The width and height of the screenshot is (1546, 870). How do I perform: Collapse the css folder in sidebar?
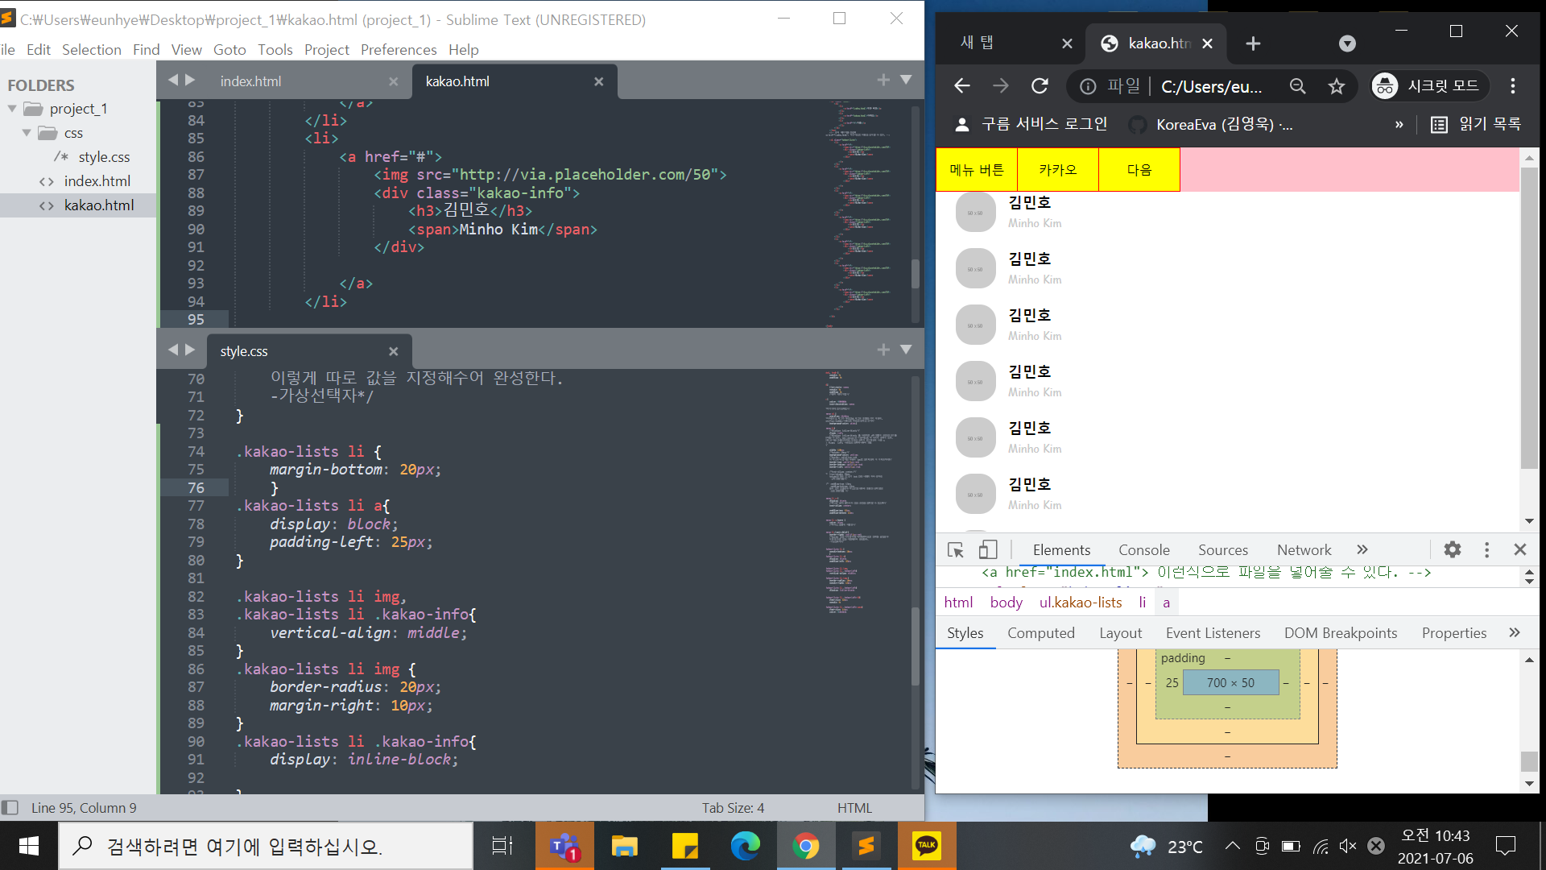coord(27,133)
